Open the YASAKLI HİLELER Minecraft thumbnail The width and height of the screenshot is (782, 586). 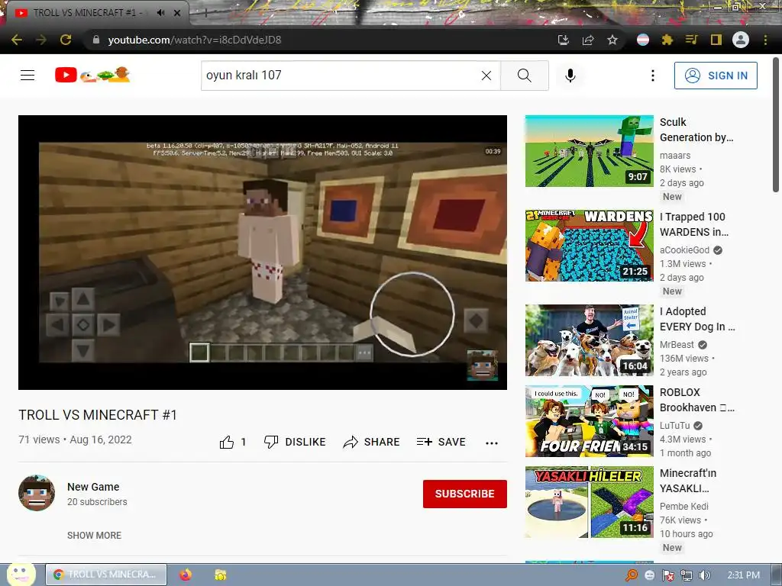click(589, 502)
